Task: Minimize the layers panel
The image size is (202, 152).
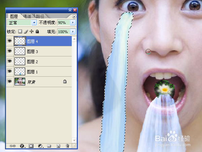Action: click(x=70, y=10)
